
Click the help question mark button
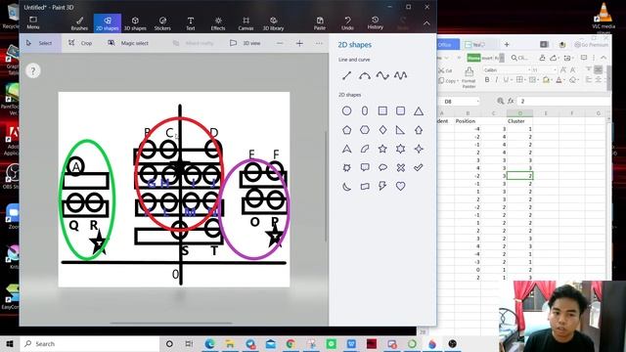pos(33,71)
